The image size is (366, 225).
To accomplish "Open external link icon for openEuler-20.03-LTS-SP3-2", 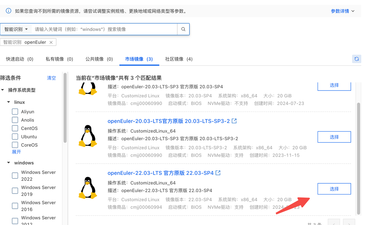I will 234,121.
